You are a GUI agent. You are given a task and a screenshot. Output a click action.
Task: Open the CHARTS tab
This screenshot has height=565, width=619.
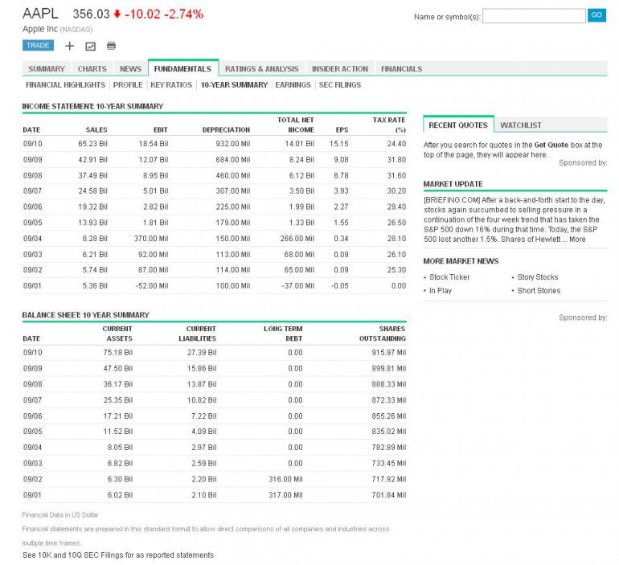click(x=92, y=68)
